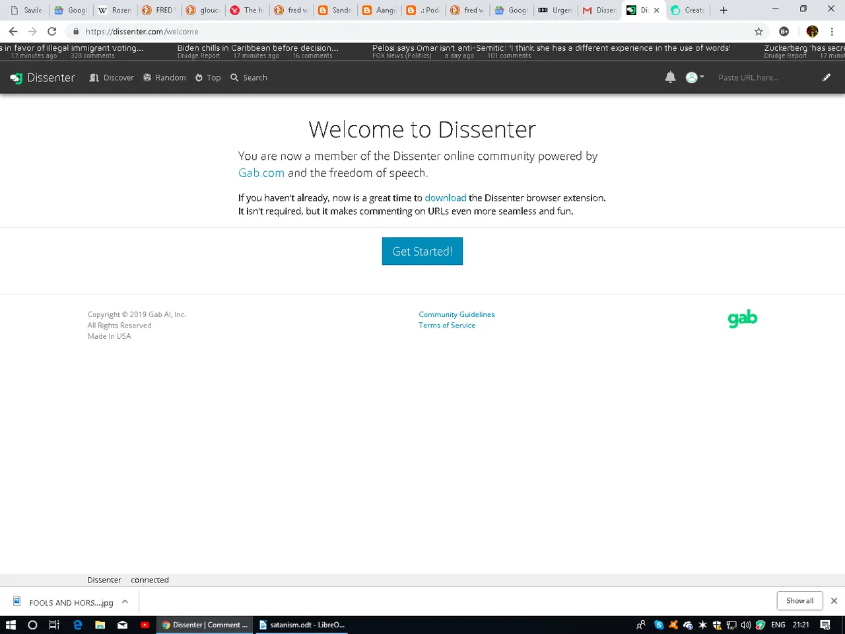The width and height of the screenshot is (845, 634).
Task: Click the green gab logo in footer
Action: click(x=743, y=319)
